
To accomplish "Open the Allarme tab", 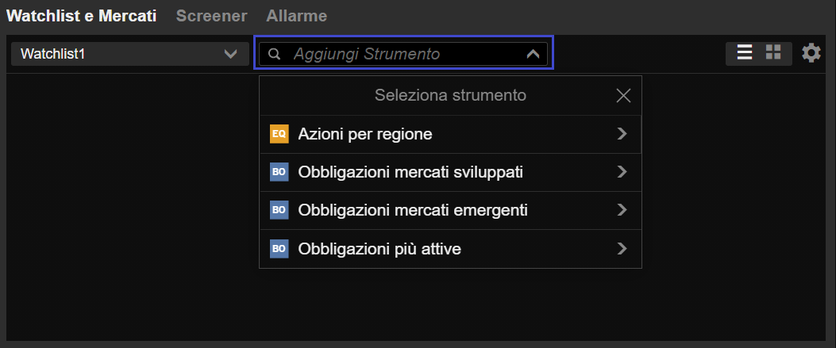I will pos(296,16).
